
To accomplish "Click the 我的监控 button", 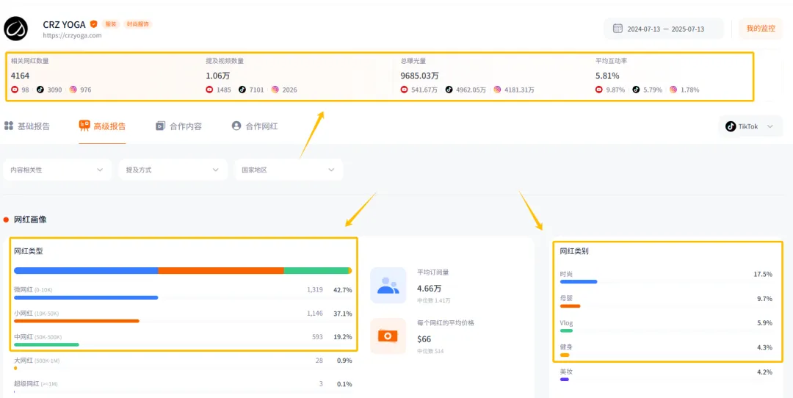I will (761, 29).
